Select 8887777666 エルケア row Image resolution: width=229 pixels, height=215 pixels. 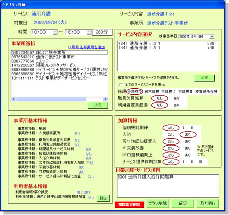(59, 61)
